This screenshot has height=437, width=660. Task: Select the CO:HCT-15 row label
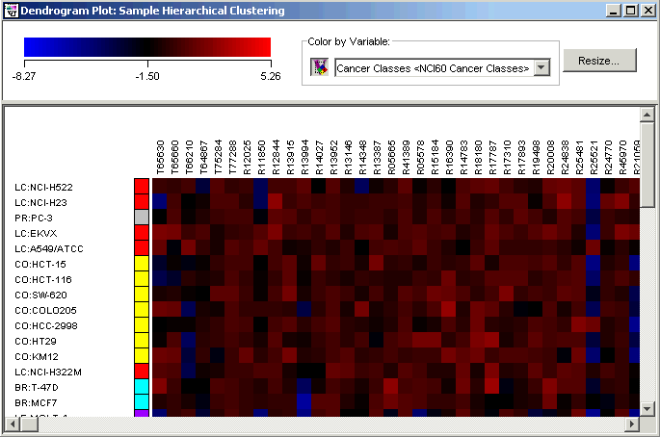pos(40,264)
